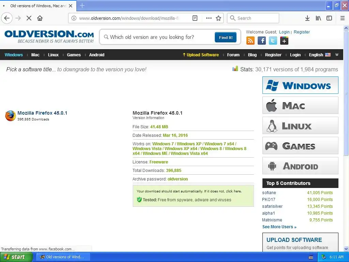This screenshot has height=262, width=349.
Task: Click the scrollbar down arrow
Action: point(346,249)
